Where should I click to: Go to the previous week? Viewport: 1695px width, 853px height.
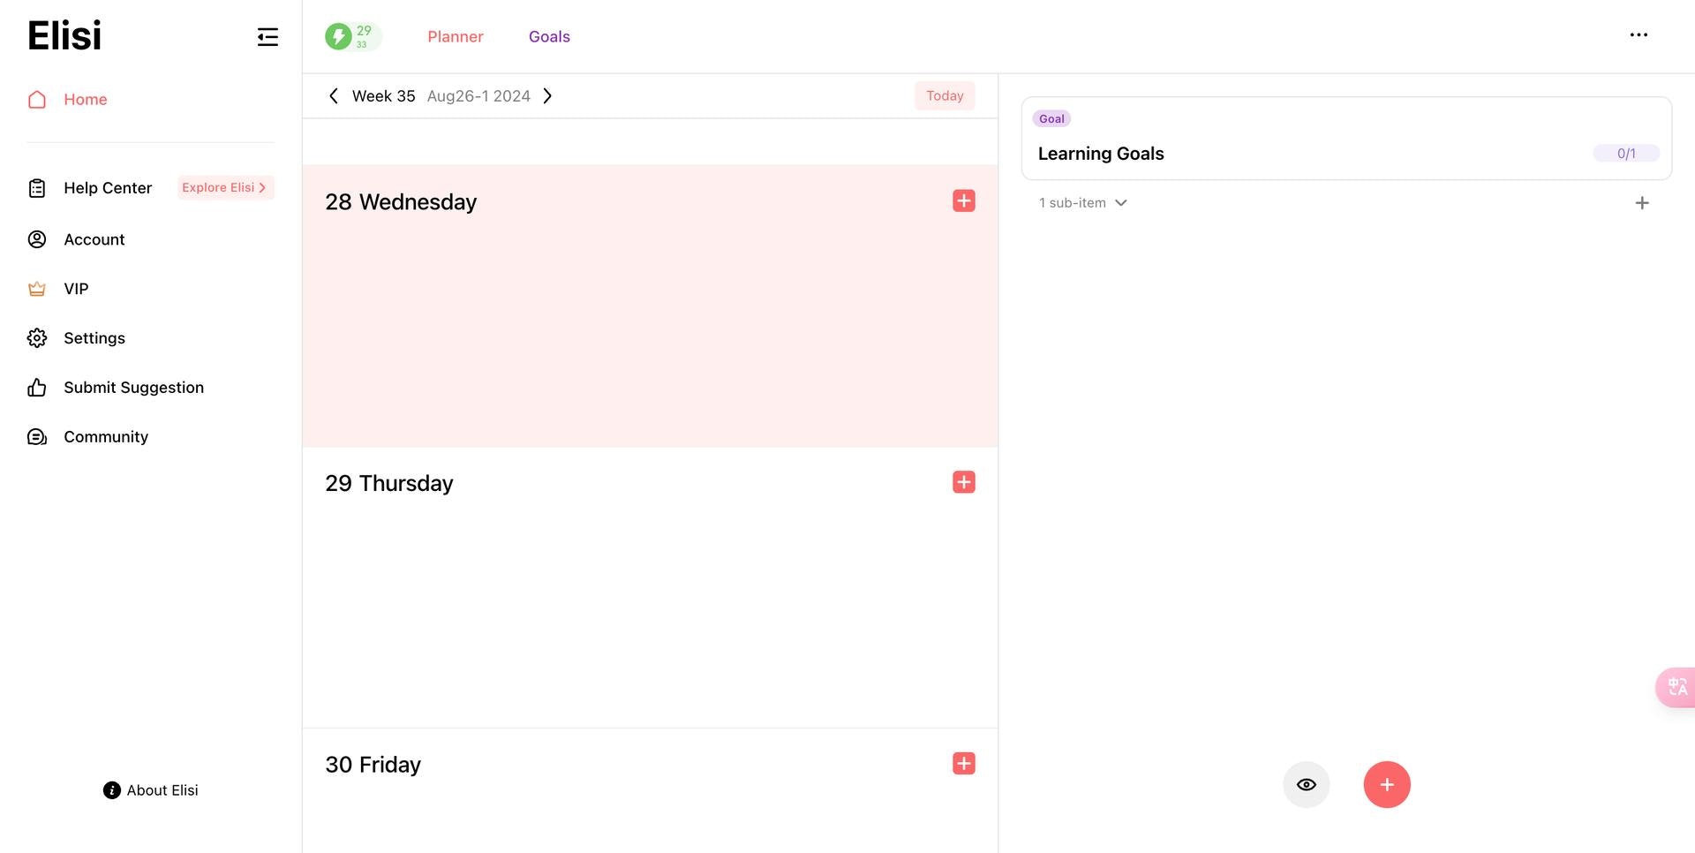coord(334,95)
